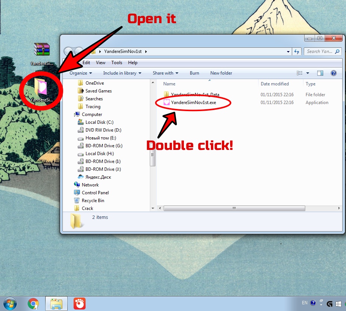This screenshot has width=346, height=311.
Task: Open the red recorder app on the taskbar
Action: (80, 304)
